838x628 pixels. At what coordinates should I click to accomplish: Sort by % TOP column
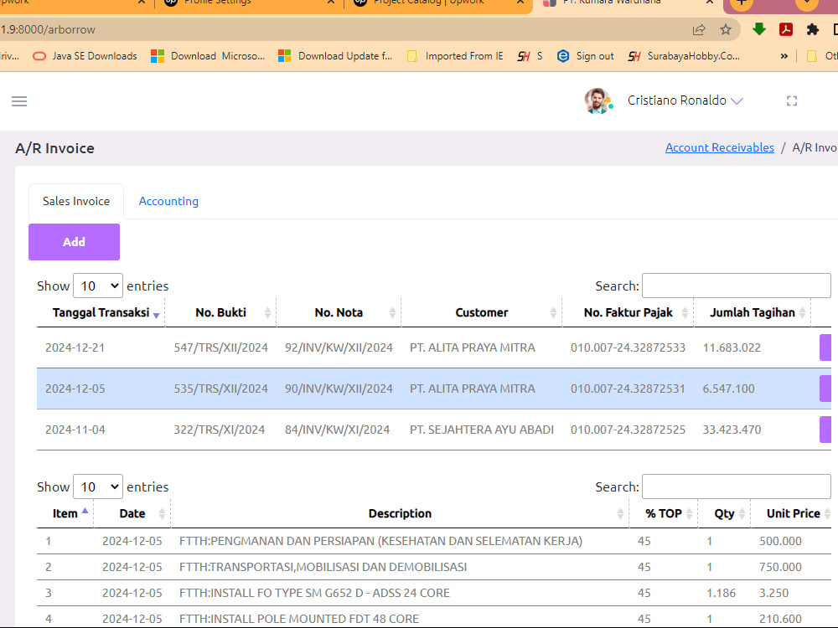point(663,514)
